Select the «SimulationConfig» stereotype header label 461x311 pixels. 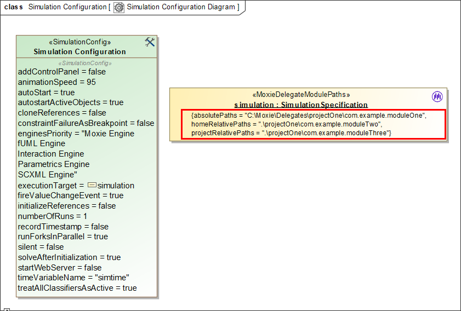tap(79, 42)
